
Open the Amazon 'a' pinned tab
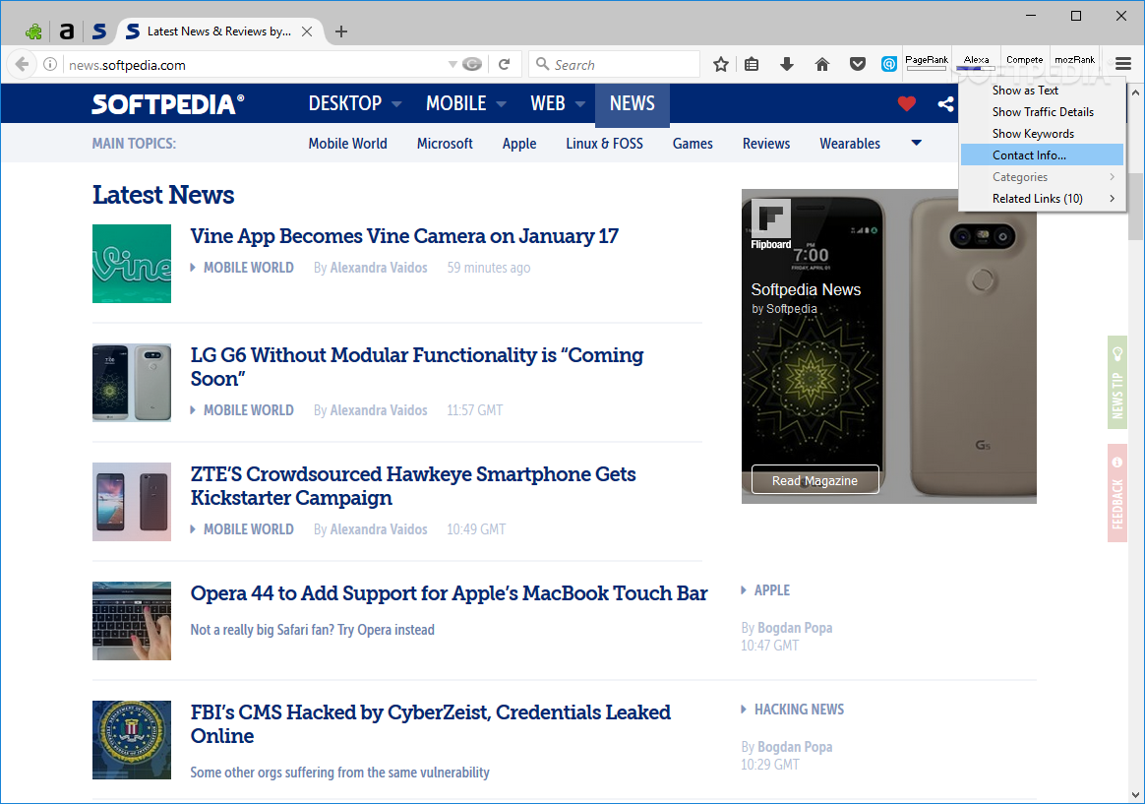(x=67, y=31)
